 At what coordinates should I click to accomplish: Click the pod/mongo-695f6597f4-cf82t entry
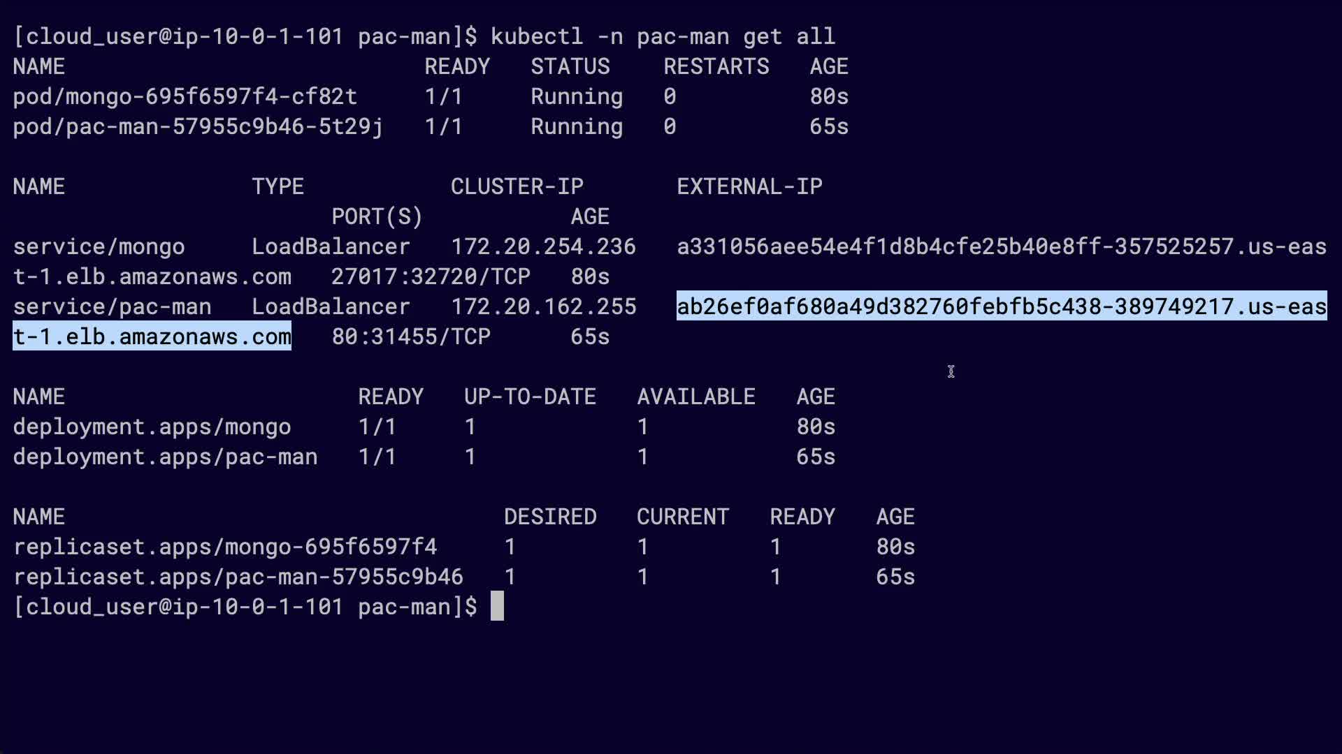[x=185, y=96]
